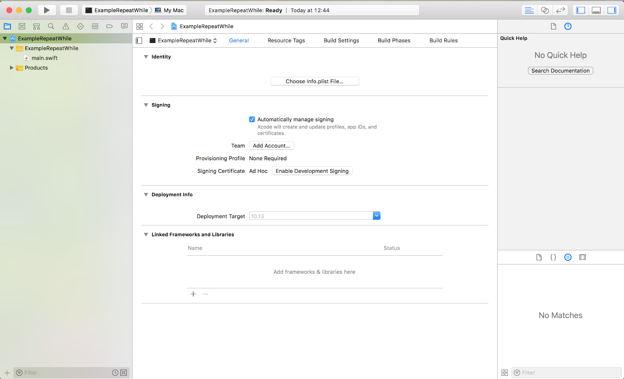
Task: Show the File inspector
Action: tap(553, 27)
